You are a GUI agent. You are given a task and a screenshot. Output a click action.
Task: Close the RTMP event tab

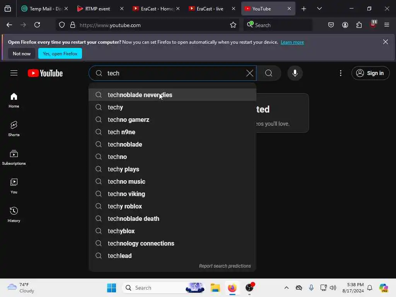tap(122, 9)
